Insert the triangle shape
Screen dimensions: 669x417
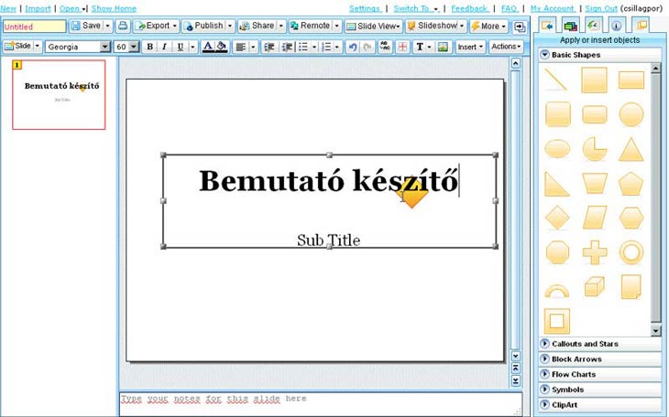point(631,149)
